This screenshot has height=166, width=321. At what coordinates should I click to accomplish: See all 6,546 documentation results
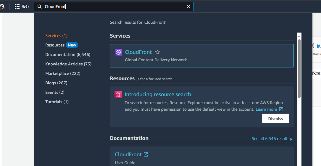(x=270, y=138)
